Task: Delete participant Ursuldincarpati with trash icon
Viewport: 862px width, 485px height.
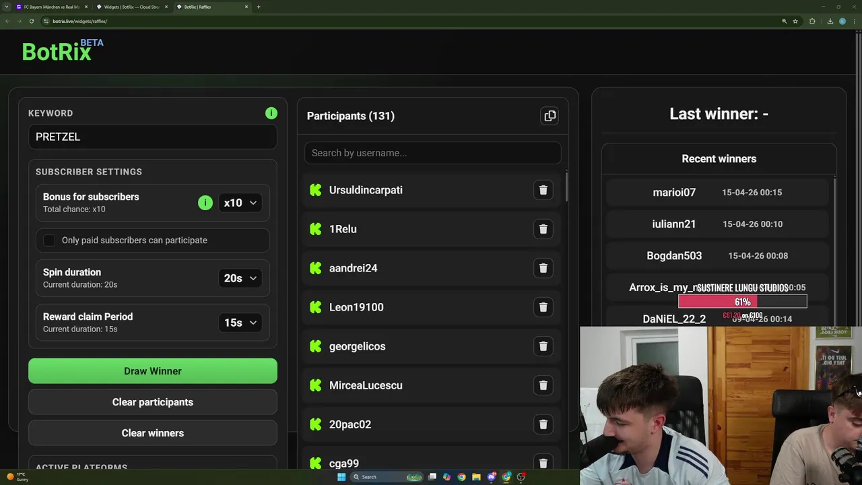Action: point(543,190)
